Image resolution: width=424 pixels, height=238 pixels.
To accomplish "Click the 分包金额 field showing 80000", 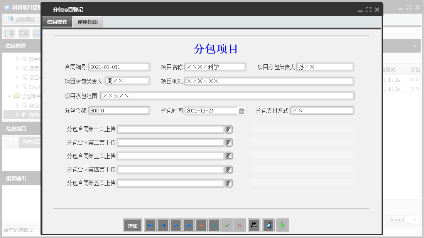I will point(119,111).
